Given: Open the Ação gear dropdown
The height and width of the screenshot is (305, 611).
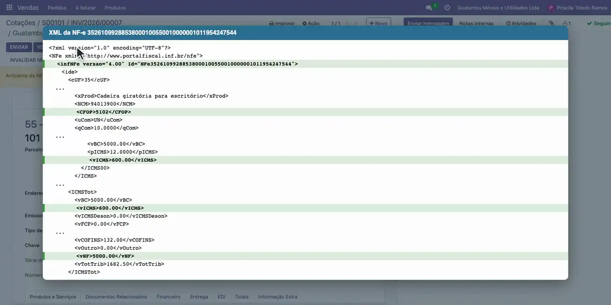Looking at the screenshot, I should (311, 23).
